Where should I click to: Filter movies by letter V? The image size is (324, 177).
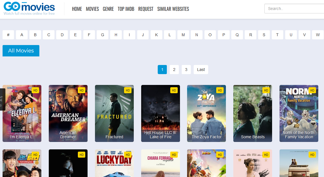pos(305,35)
